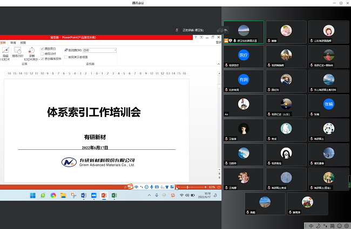The width and height of the screenshot is (351, 229).
Task: Open the Monitor dropdown set to automatic
Action: [100, 50]
